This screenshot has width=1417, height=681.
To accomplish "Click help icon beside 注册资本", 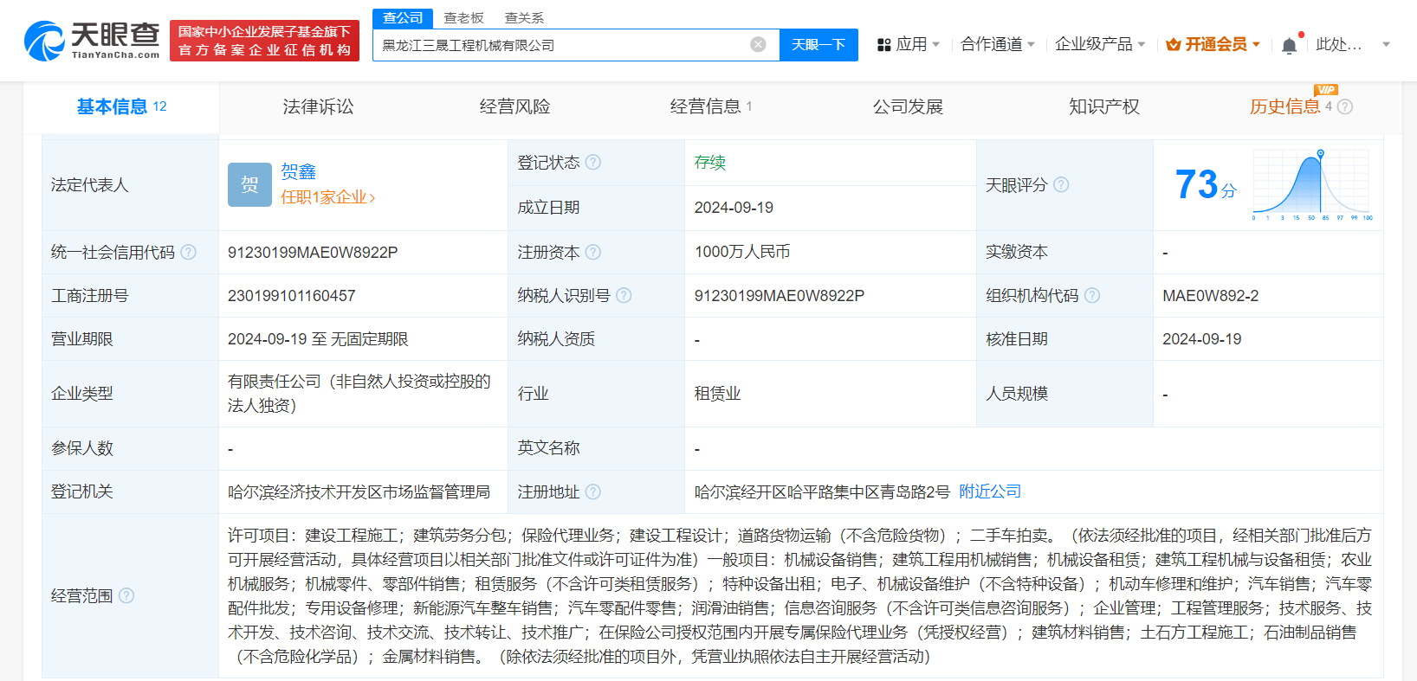I will 593,253.
